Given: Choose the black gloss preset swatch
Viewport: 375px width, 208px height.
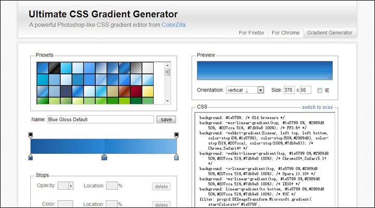Looking at the screenshot, I should coord(54,68).
